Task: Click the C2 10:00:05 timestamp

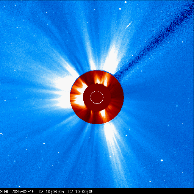Action: click(x=81, y=192)
